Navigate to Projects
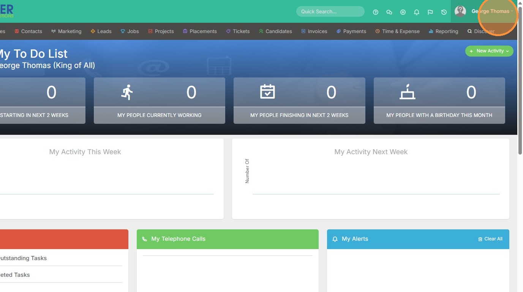 161,31
